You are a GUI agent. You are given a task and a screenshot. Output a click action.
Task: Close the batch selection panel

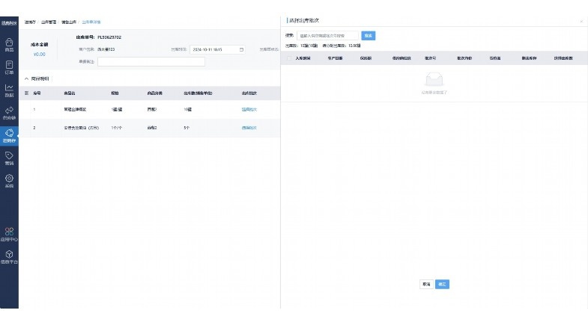[x=581, y=22]
